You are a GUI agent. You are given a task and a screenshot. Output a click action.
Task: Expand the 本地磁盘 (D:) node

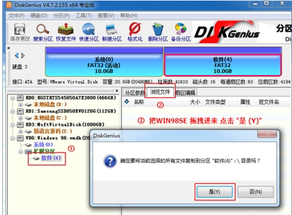pyautogui.click(x=20, y=105)
